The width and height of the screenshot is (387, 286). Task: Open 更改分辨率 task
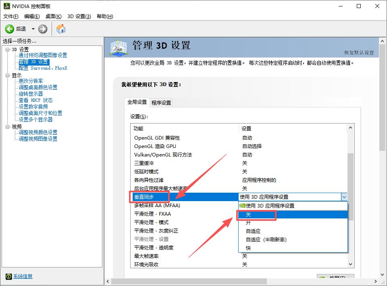coord(31,81)
